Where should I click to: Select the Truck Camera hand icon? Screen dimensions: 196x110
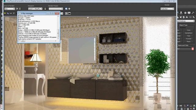click(x=188, y=109)
